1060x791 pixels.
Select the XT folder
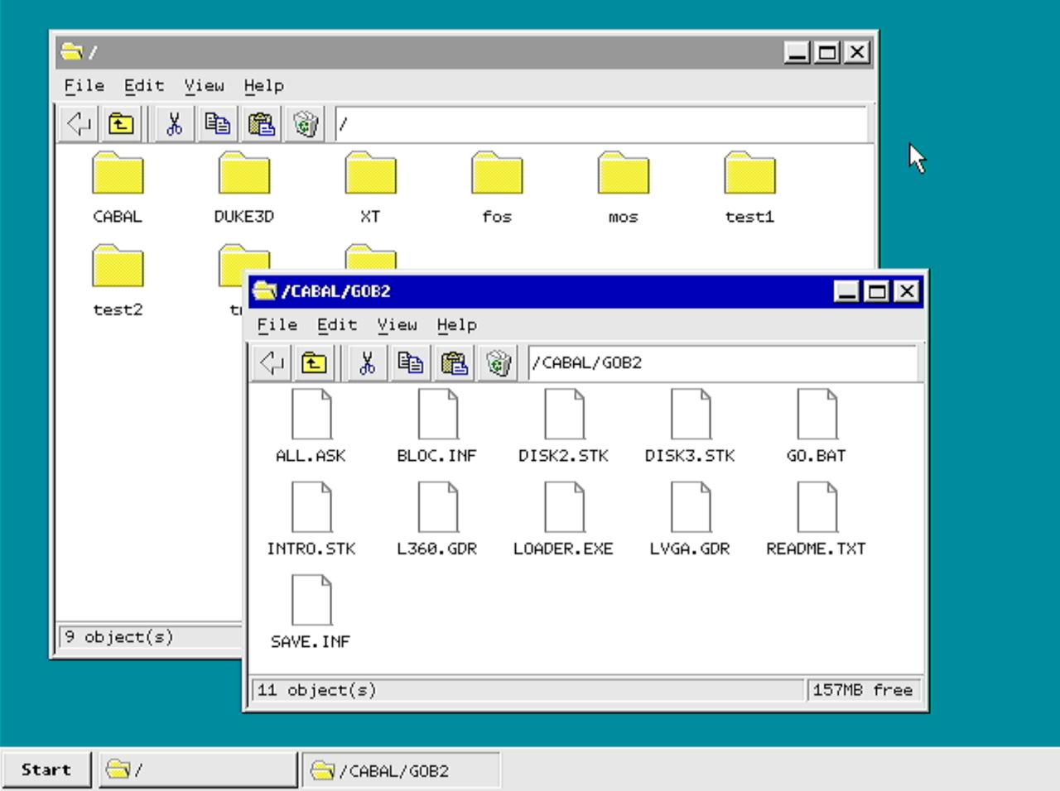370,188
